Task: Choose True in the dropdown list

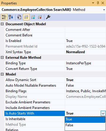Action: tap(85, 120)
